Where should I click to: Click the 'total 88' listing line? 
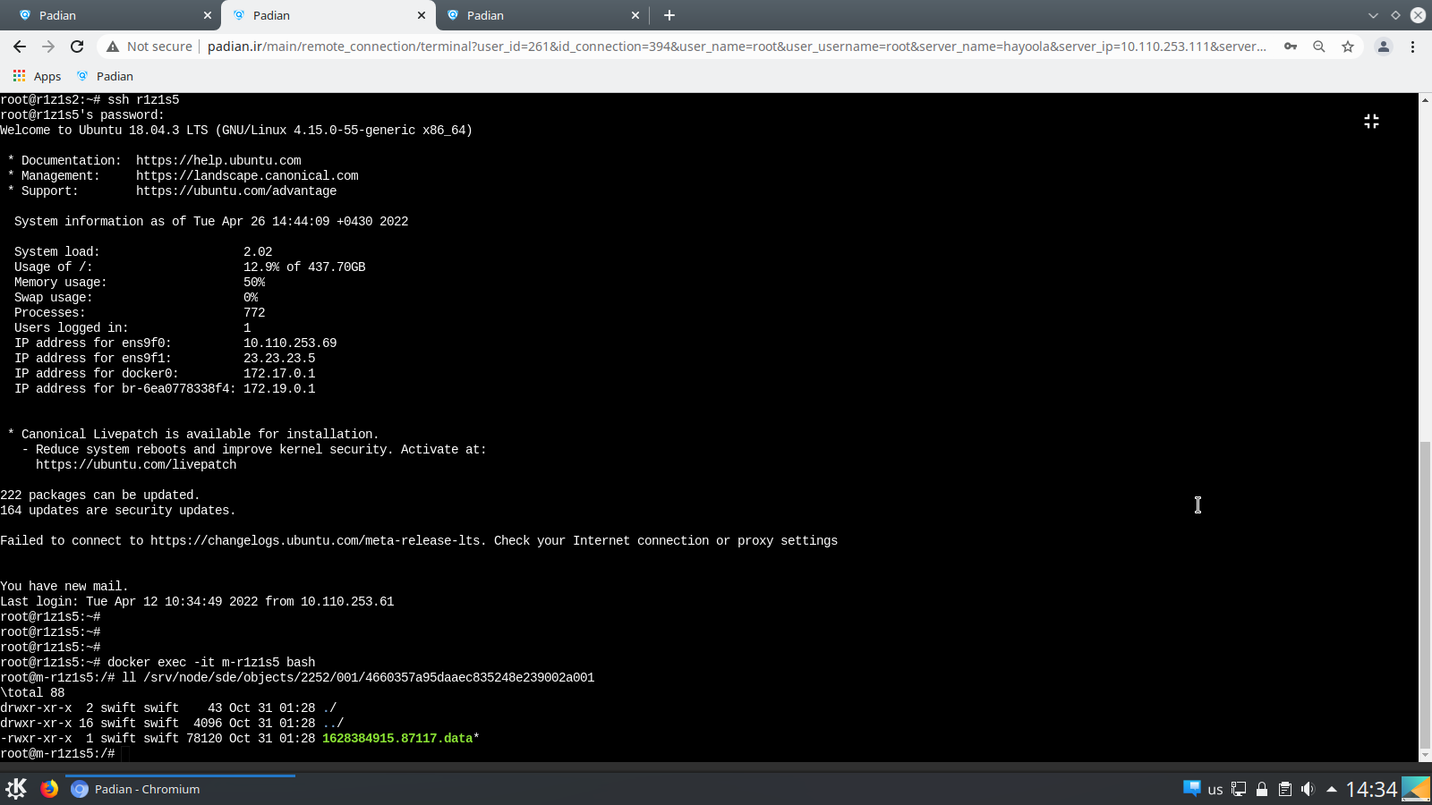tap(32, 693)
